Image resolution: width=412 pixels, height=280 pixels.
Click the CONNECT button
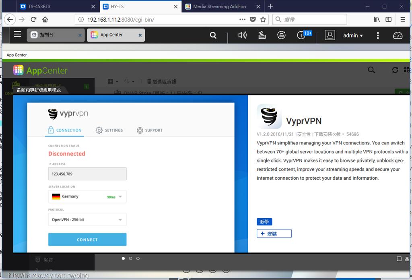tap(87, 239)
